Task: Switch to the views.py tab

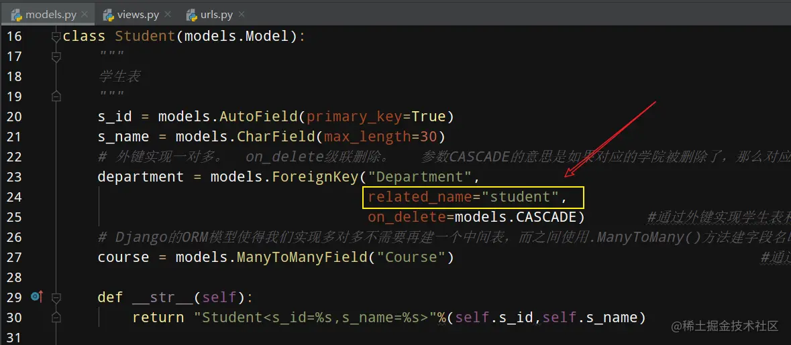Action: pyautogui.click(x=138, y=15)
